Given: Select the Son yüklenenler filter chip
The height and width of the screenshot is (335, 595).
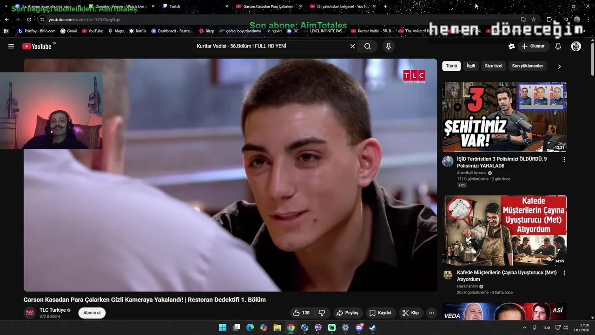Looking at the screenshot, I should click(528, 66).
